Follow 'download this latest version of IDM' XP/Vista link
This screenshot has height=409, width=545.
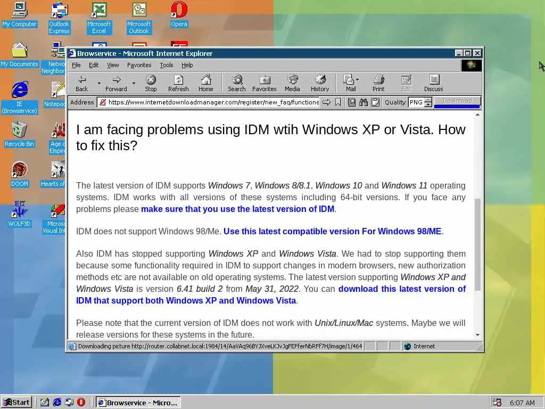click(271, 295)
